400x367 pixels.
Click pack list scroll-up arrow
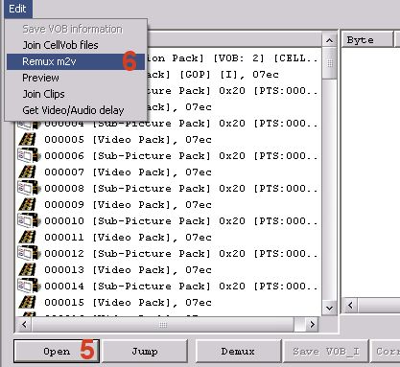pos(329,40)
